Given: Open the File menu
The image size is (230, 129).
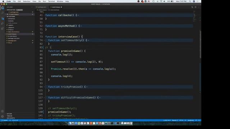Looking at the screenshot, I should pos(14,1).
